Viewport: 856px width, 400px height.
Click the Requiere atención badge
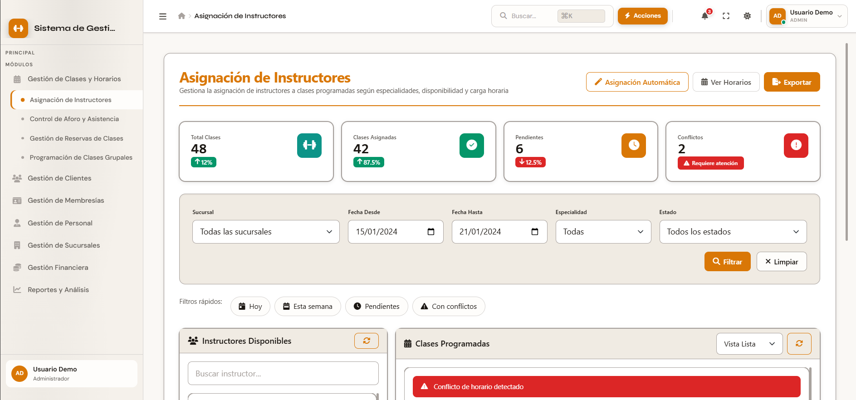tap(710, 163)
